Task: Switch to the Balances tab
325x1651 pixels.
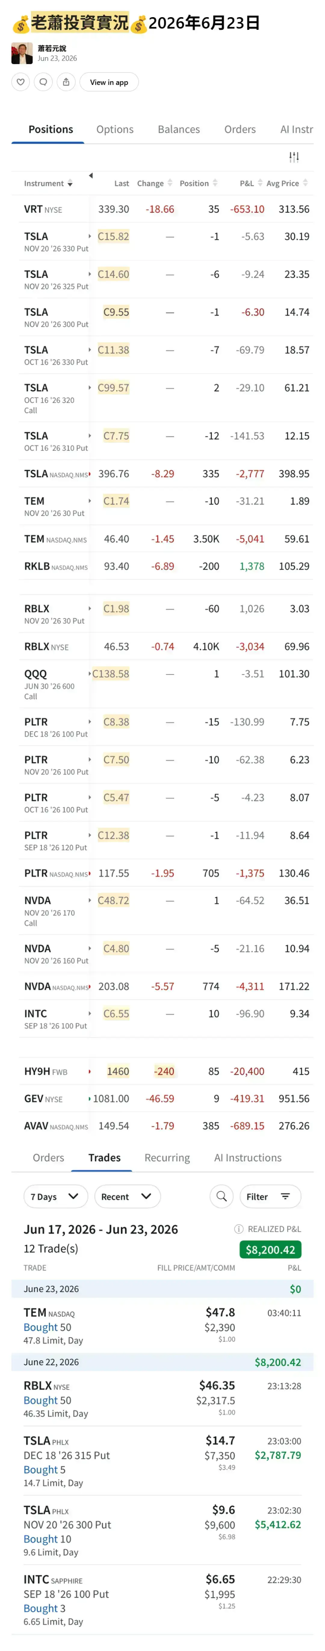Action: 179,129
